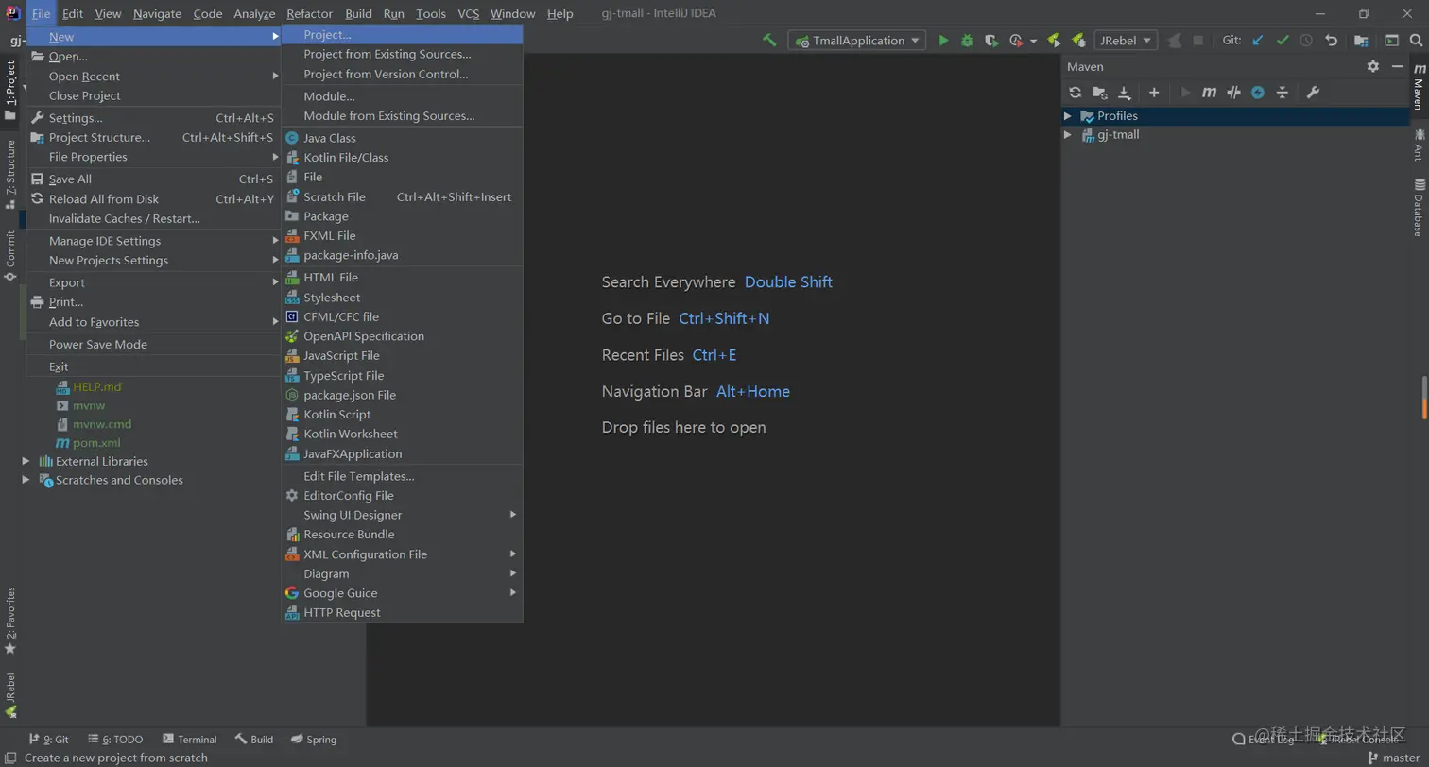1429x767 pixels.
Task: Toggle Power Save Mode in File menu
Action: point(154,345)
